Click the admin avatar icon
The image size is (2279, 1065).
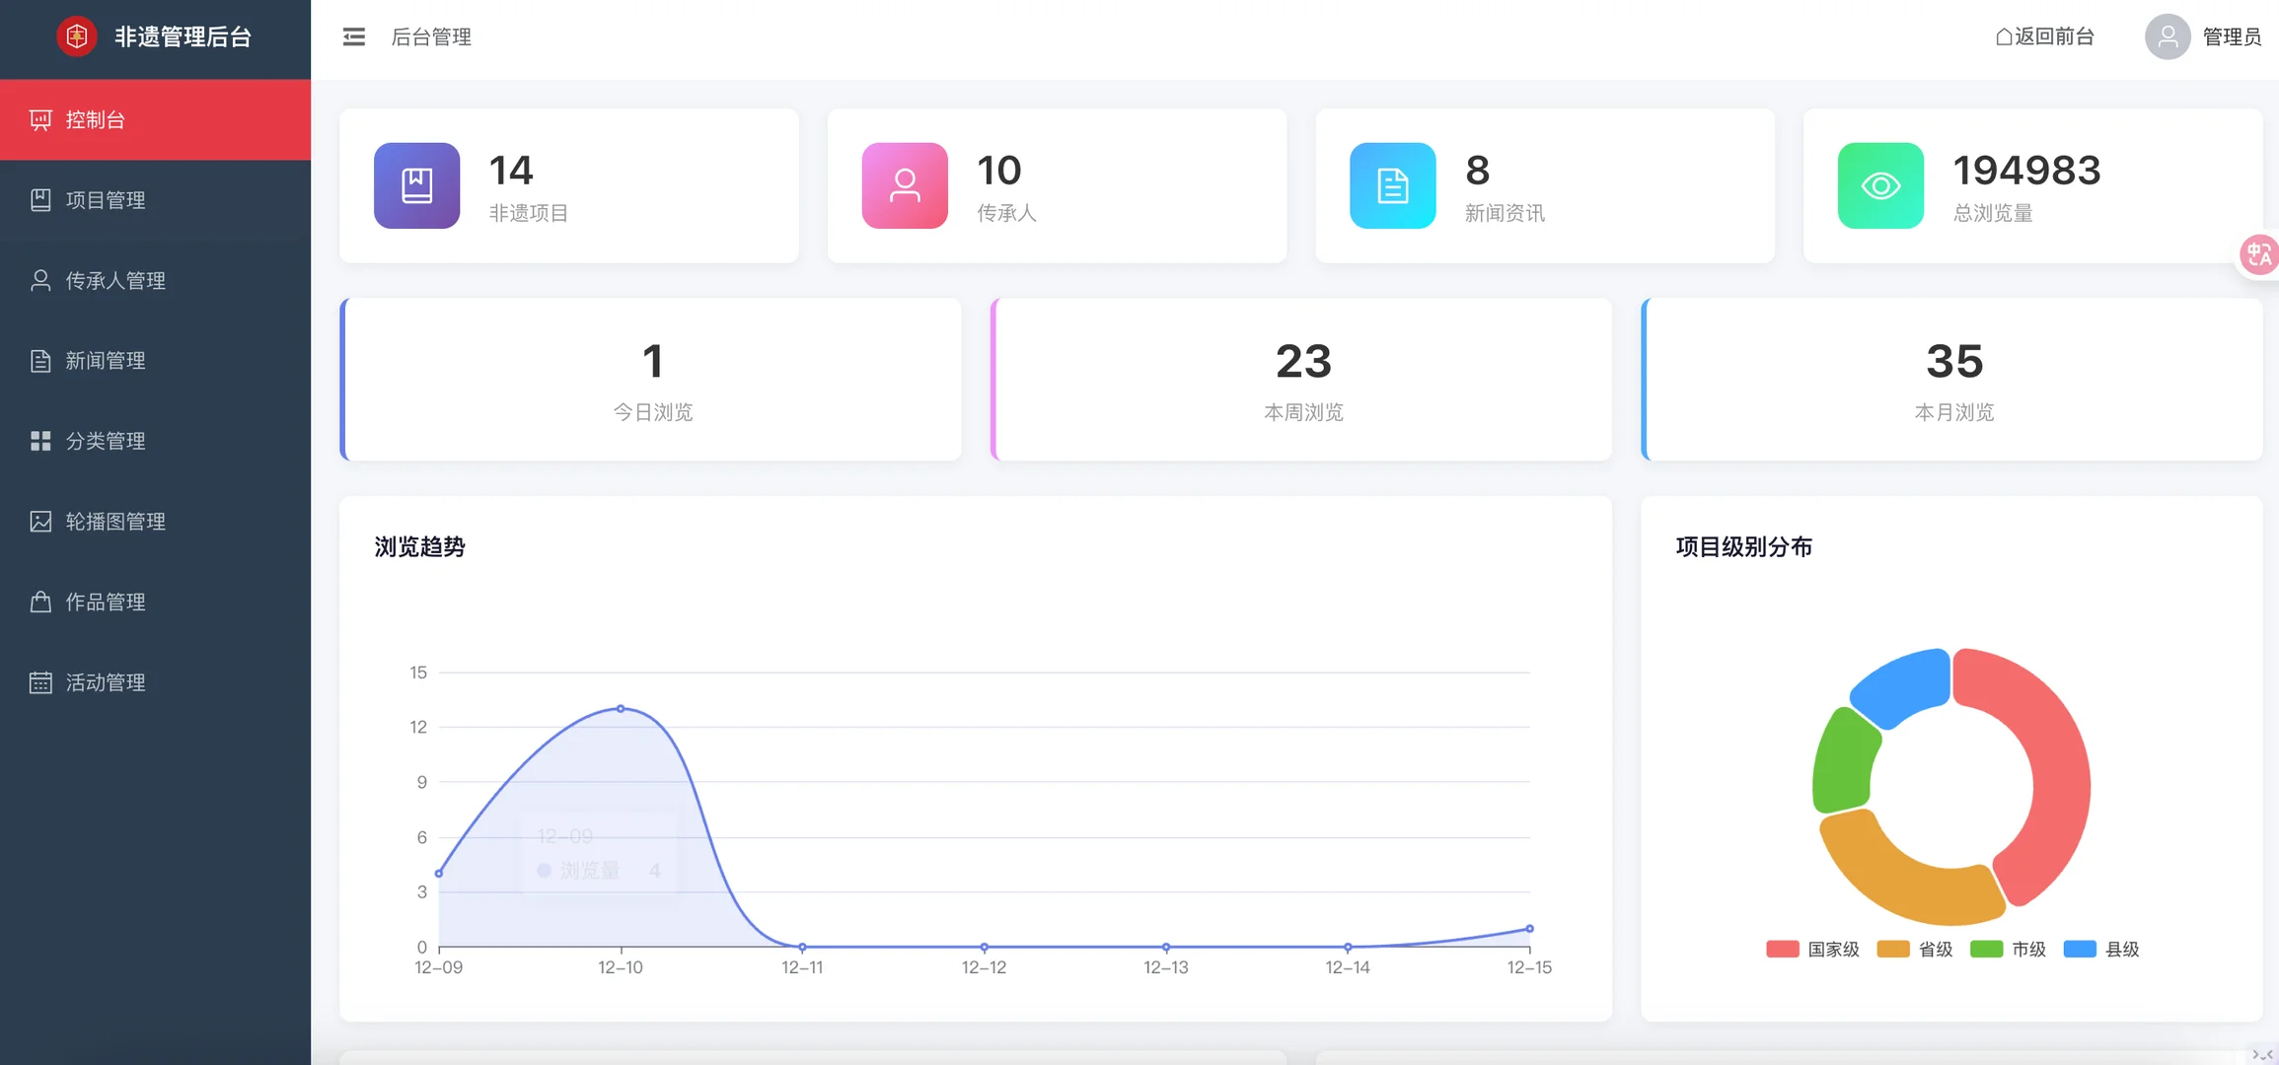pyautogui.click(x=2167, y=37)
